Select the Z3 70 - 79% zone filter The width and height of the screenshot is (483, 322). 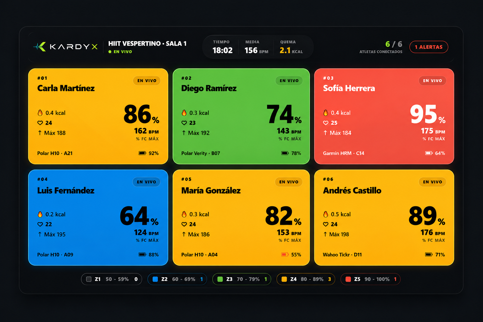pyautogui.click(x=241, y=279)
